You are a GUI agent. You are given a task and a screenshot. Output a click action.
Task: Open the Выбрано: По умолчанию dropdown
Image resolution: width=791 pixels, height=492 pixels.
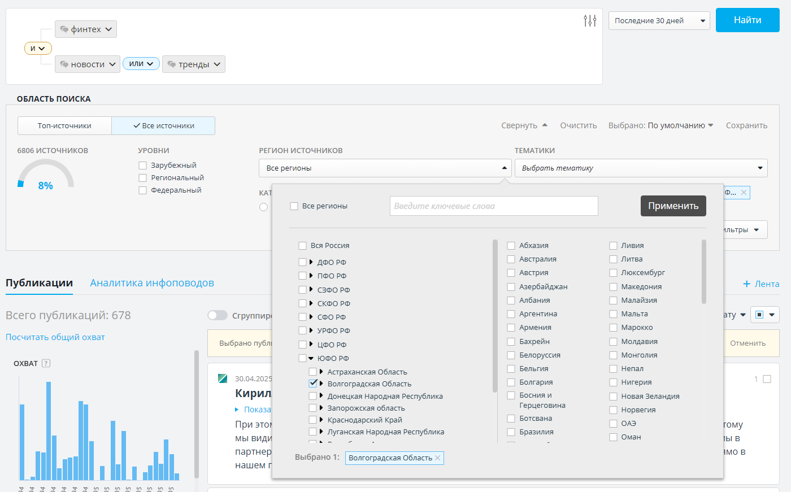660,125
